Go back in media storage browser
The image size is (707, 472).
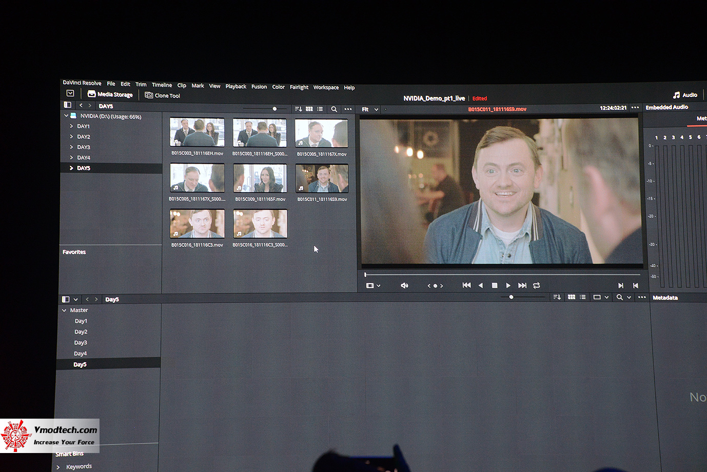[x=81, y=105]
